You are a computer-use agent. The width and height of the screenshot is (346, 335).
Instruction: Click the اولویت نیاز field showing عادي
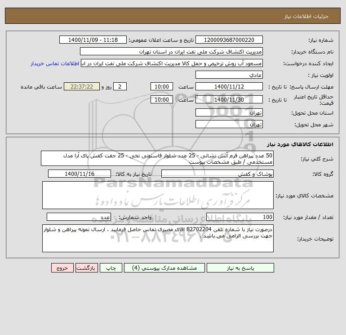(229, 75)
